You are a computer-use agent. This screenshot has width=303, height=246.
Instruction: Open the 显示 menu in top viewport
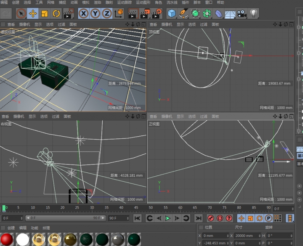click(180, 24)
